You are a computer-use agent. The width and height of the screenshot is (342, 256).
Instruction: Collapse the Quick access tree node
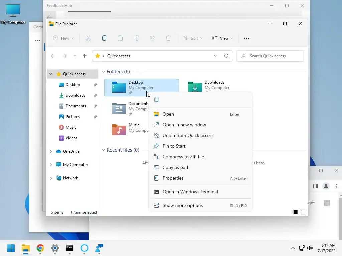pyautogui.click(x=51, y=74)
